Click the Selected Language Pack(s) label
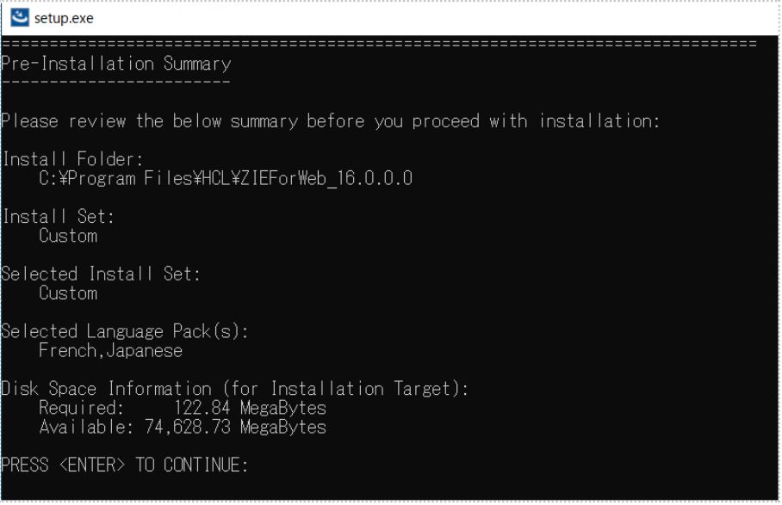Image resolution: width=782 pixels, height=505 pixels. [125, 331]
